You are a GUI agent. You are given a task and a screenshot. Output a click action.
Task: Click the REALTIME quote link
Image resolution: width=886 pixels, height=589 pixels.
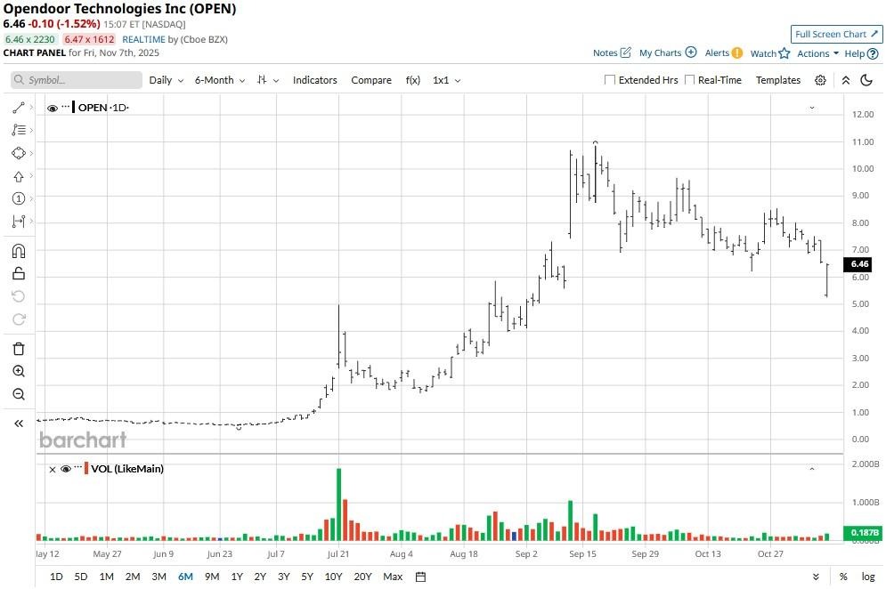point(143,39)
